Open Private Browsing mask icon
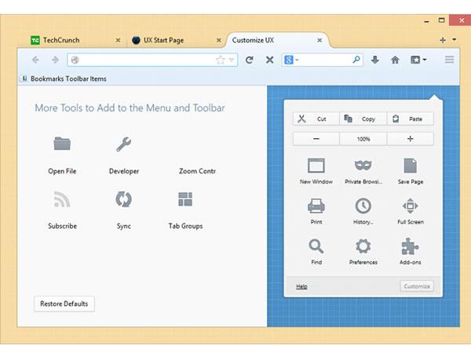The width and height of the screenshot is (471, 353). (x=363, y=166)
